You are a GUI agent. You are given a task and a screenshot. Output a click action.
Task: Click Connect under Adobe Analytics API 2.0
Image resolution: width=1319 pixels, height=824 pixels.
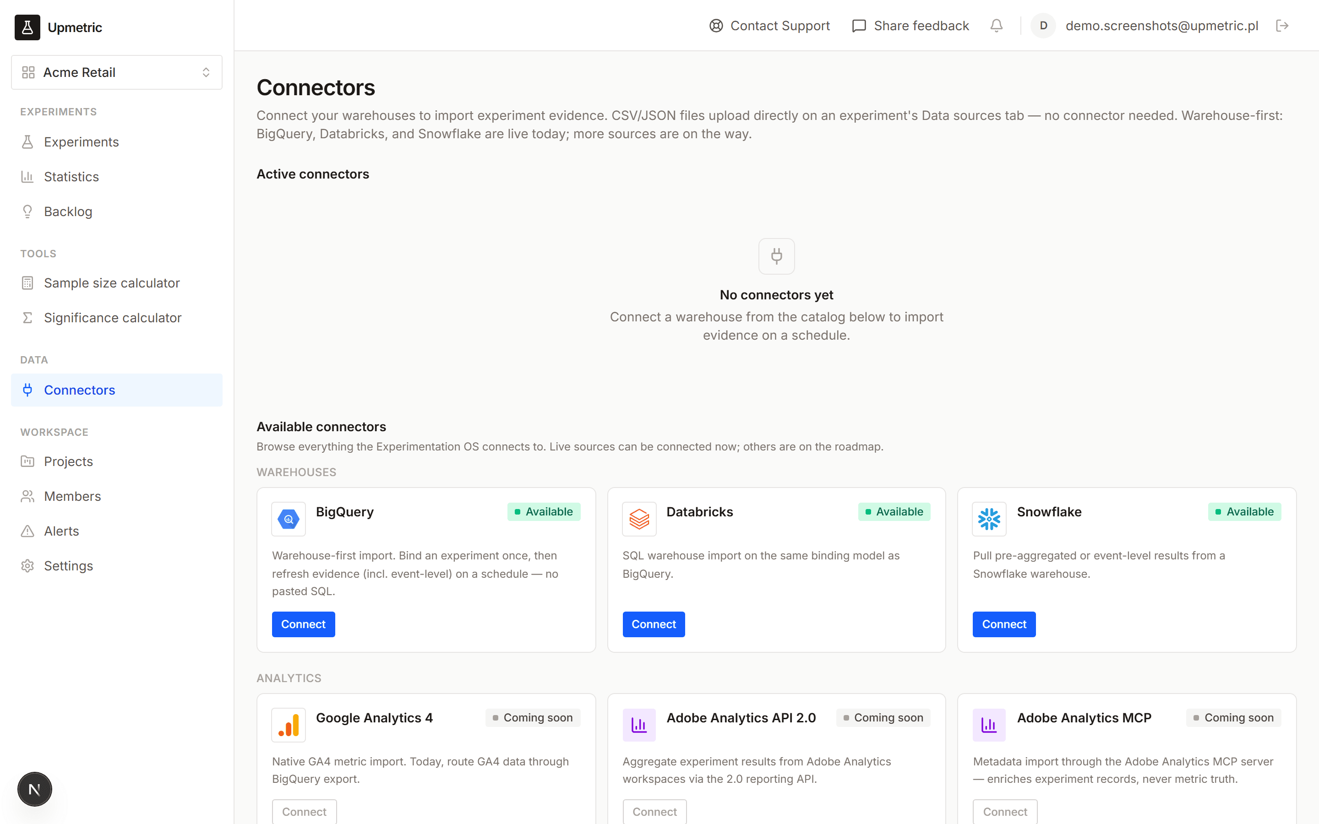pyautogui.click(x=654, y=812)
